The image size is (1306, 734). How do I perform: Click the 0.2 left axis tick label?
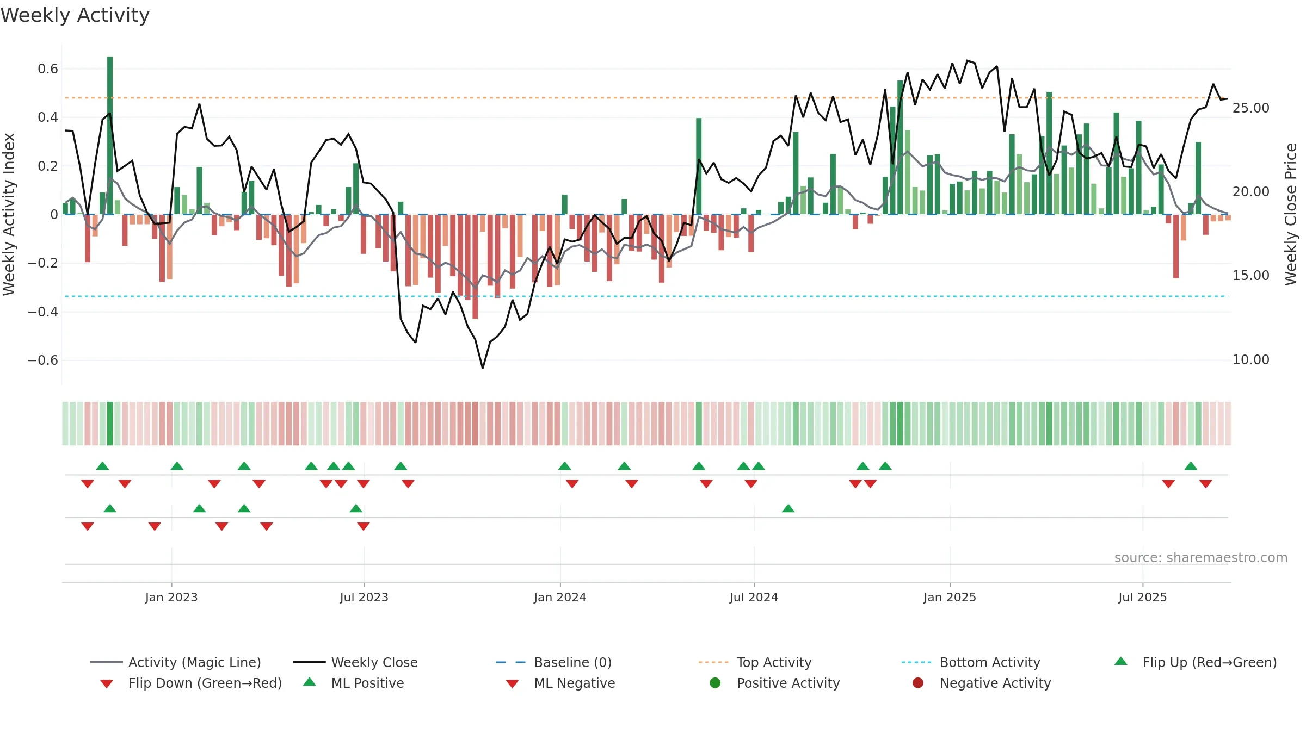point(48,166)
